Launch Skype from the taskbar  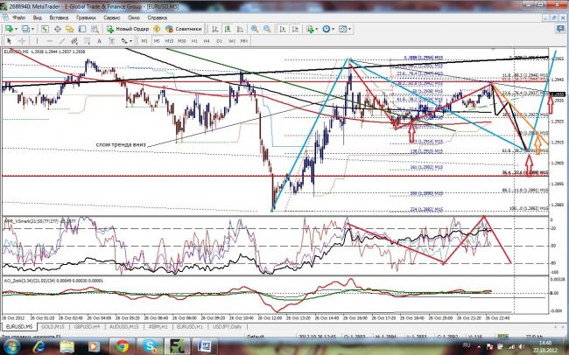[x=151, y=346]
